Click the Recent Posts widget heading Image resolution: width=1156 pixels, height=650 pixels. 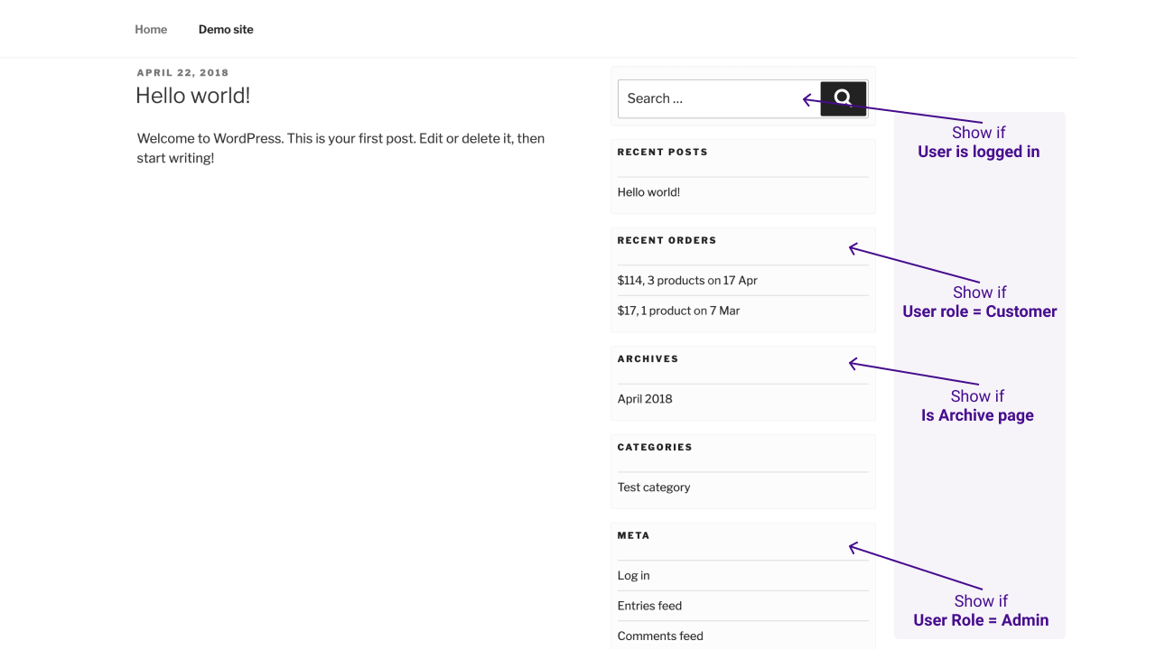point(663,152)
